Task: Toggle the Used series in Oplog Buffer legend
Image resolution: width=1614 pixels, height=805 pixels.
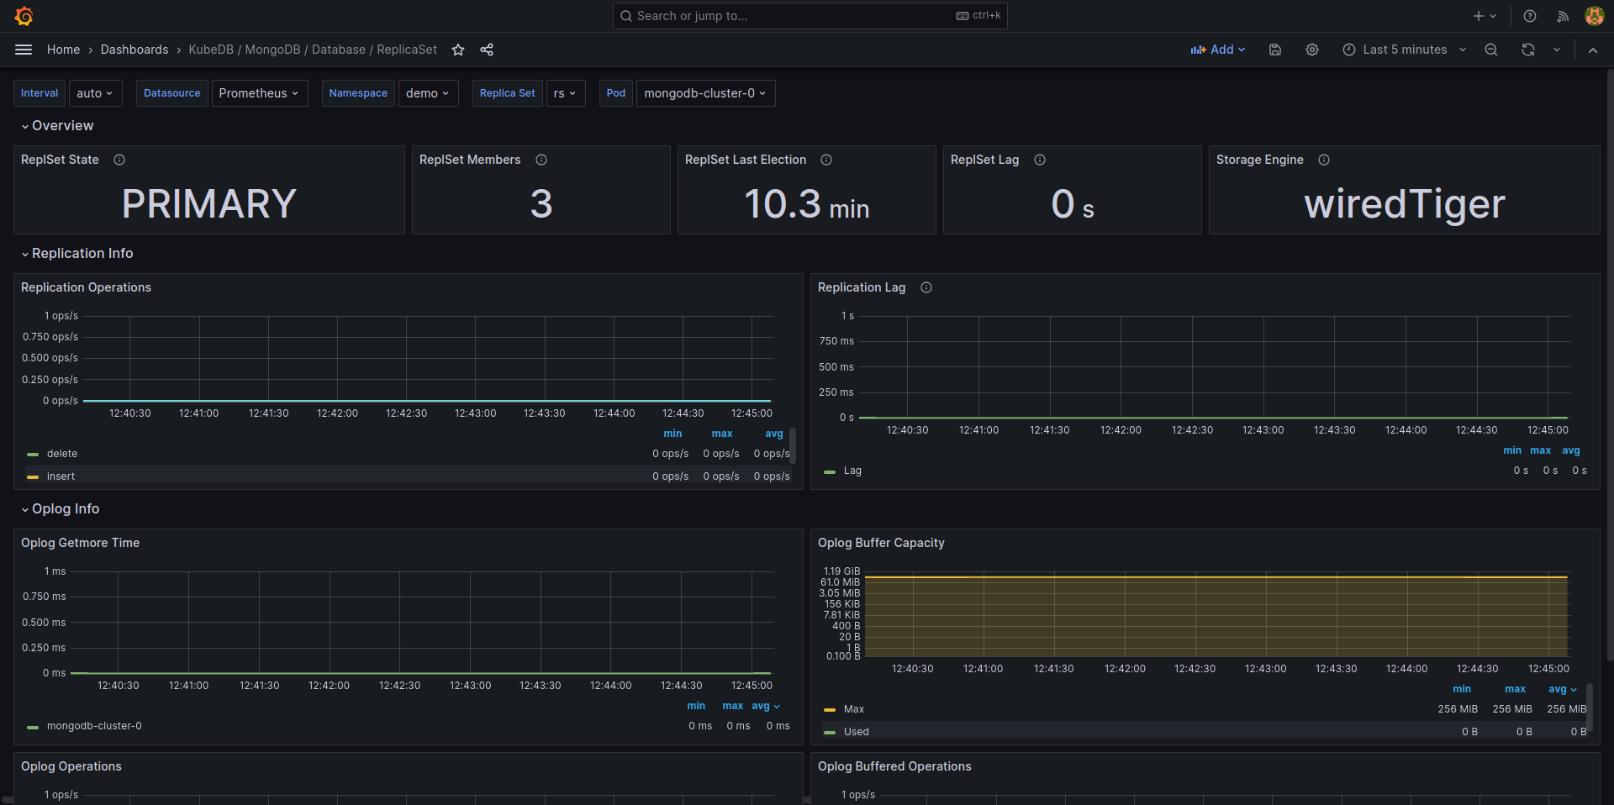Action: pos(856,732)
